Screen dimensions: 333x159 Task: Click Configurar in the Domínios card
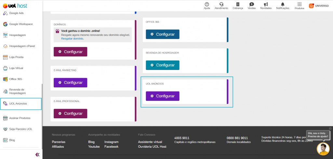pos(70,51)
